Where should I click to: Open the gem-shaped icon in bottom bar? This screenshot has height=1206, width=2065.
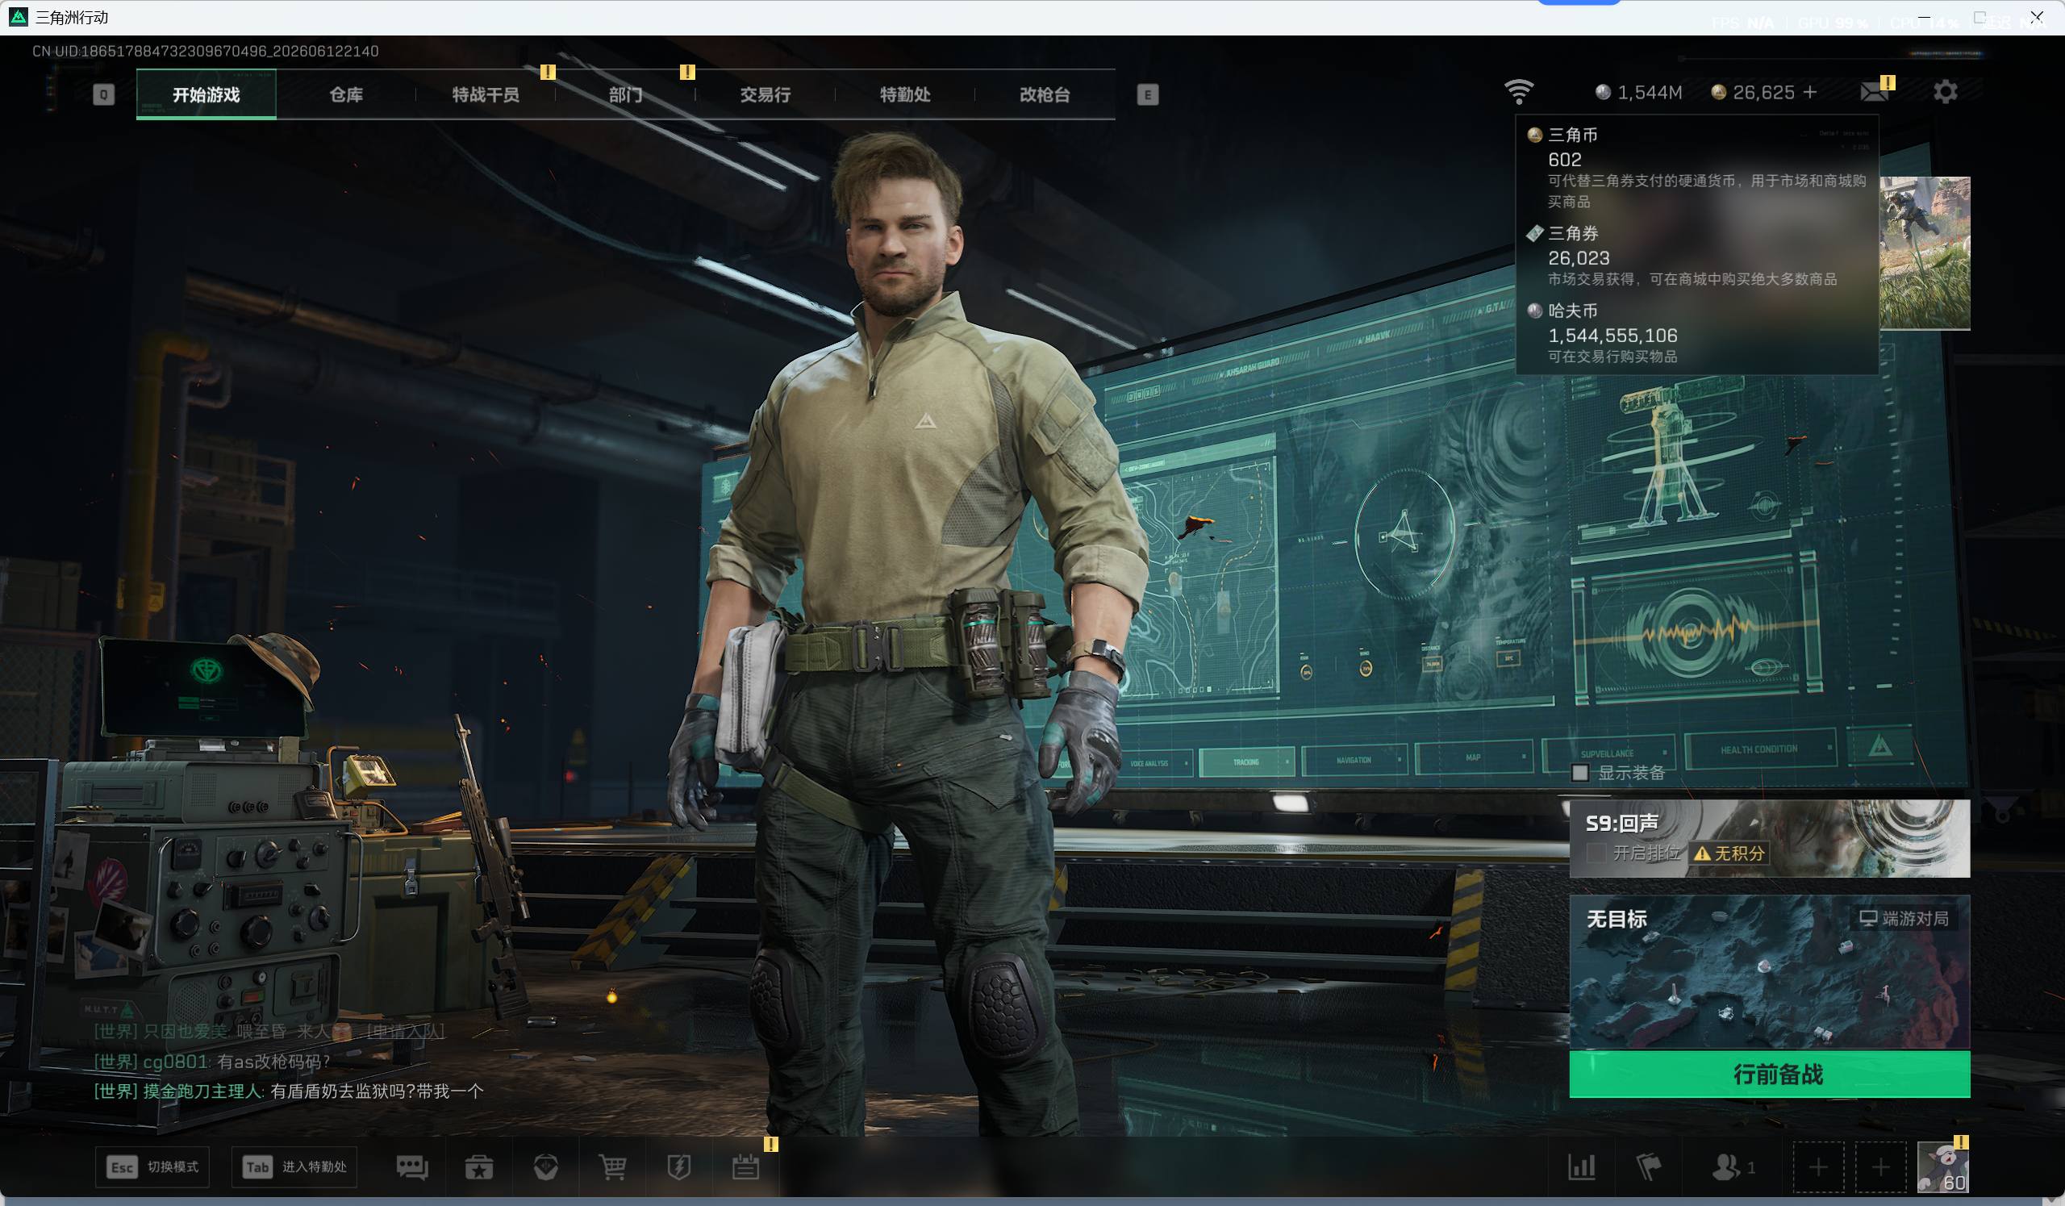(x=546, y=1166)
